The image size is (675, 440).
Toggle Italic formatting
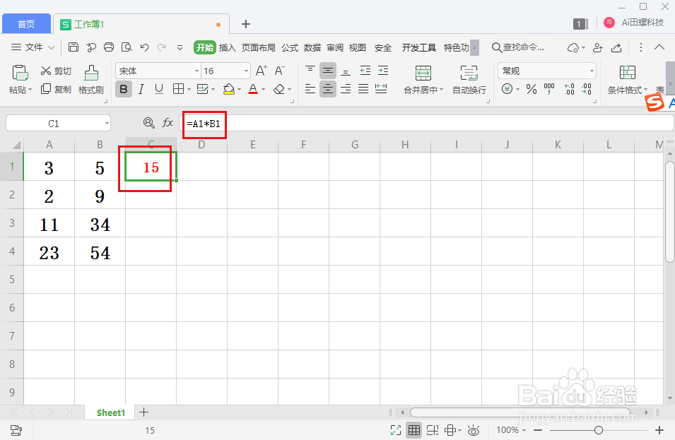[x=141, y=89]
